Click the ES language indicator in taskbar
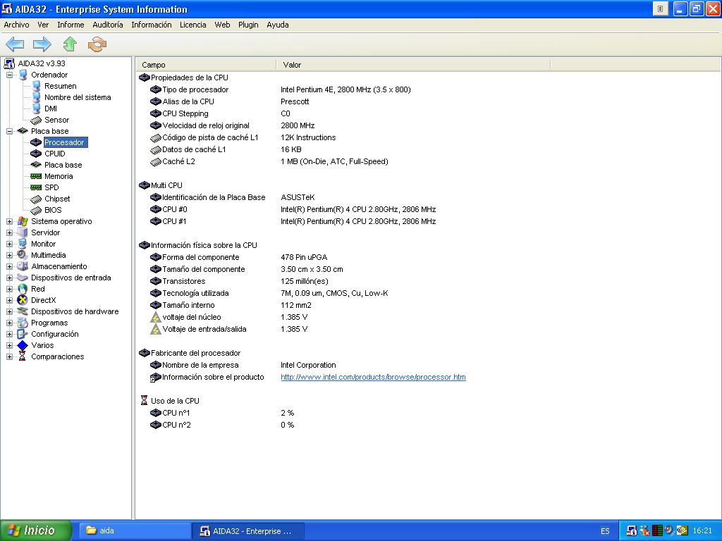 605,531
